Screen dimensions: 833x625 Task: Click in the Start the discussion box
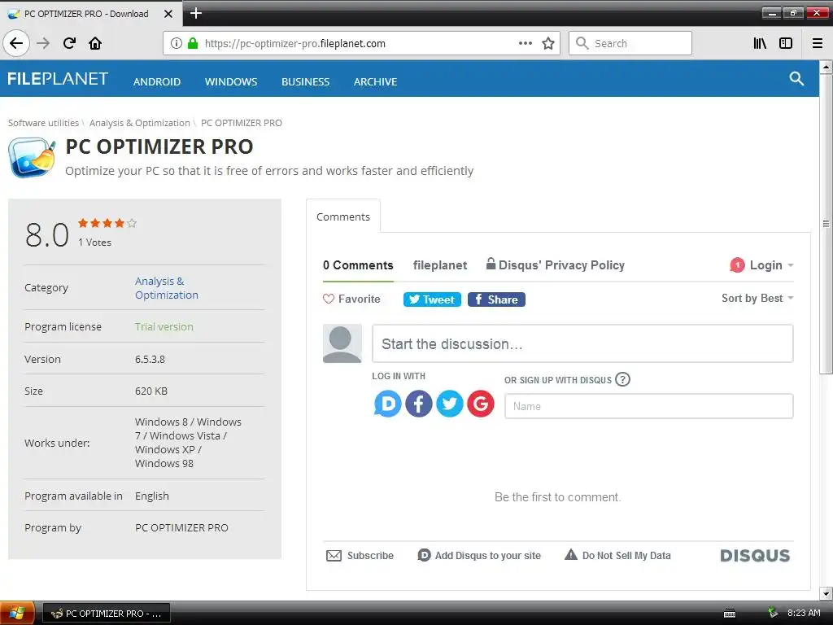pos(582,344)
